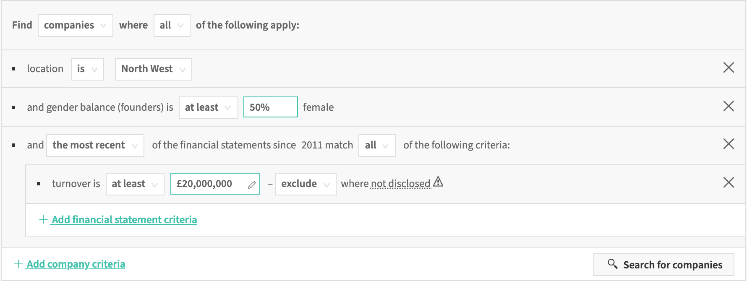Expand the location 'is' operator dropdown
The height and width of the screenshot is (281, 747).
(x=88, y=69)
